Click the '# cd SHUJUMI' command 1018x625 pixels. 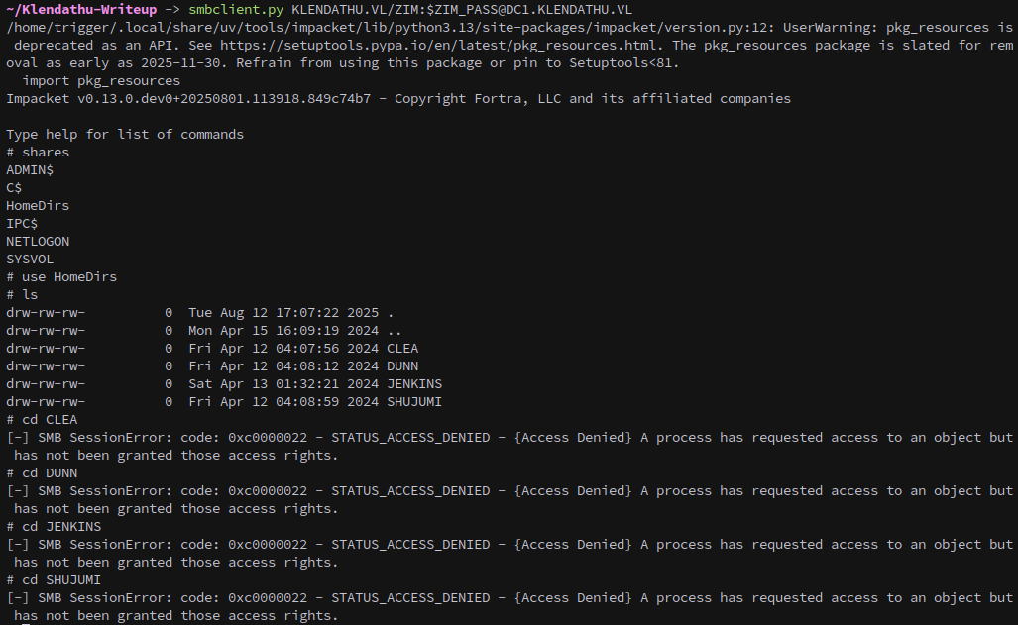(x=54, y=580)
